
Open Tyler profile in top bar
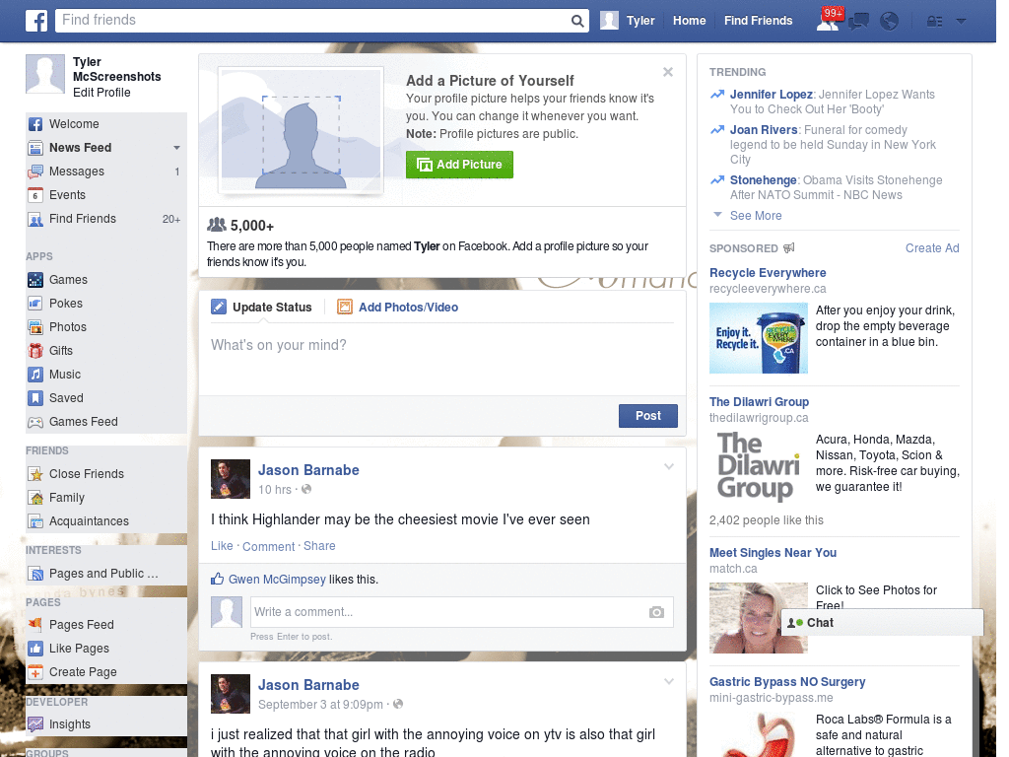628,21
